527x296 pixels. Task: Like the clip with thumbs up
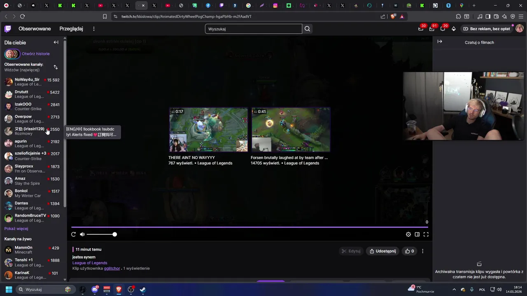[409, 251]
